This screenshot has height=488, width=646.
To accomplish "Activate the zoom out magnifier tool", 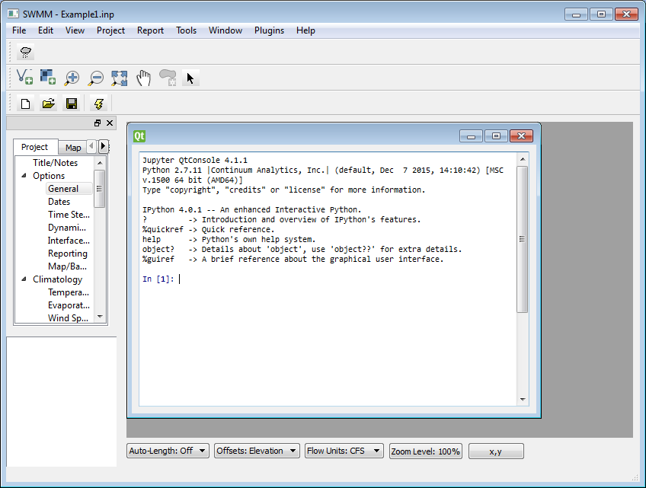I will 95,78.
